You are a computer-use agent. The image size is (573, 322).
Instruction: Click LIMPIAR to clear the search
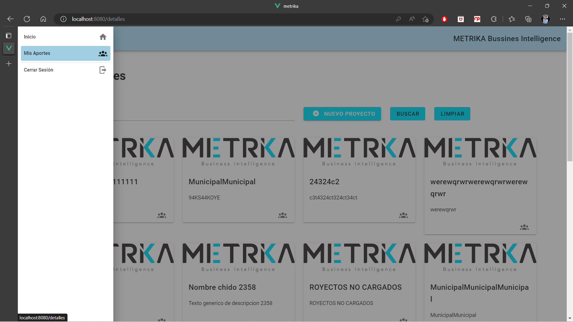[452, 114]
